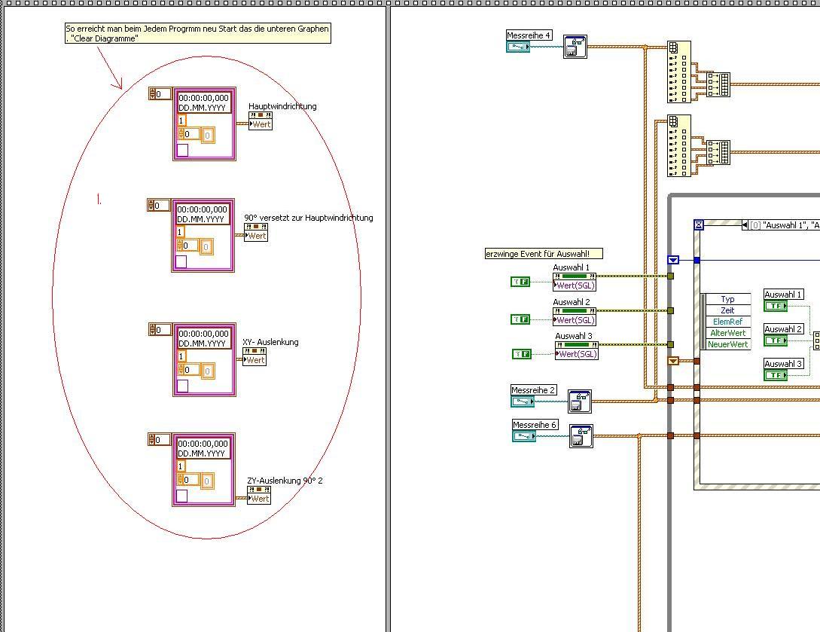The height and width of the screenshot is (632, 820).
Task: Toggle the boolean constant wired to Auswahl 1
Action: tap(520, 282)
